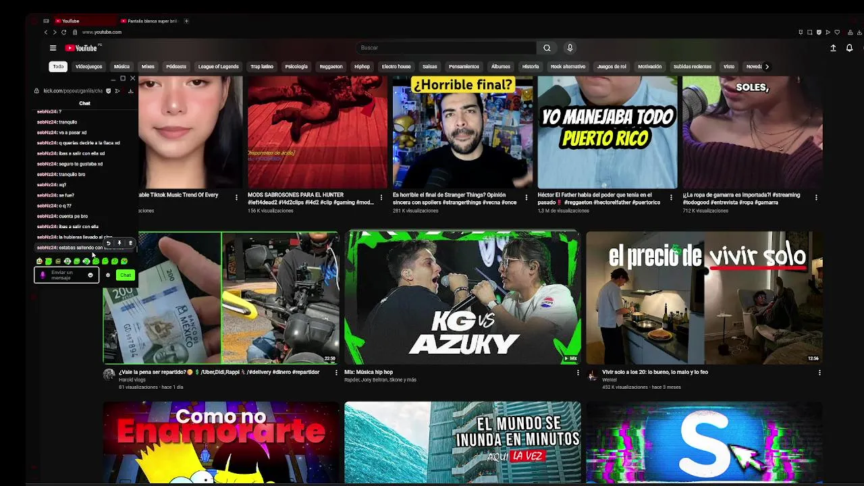Screen dimensions: 864x486
Task: Click the first quick emote in Kick chat
Action: point(39,261)
